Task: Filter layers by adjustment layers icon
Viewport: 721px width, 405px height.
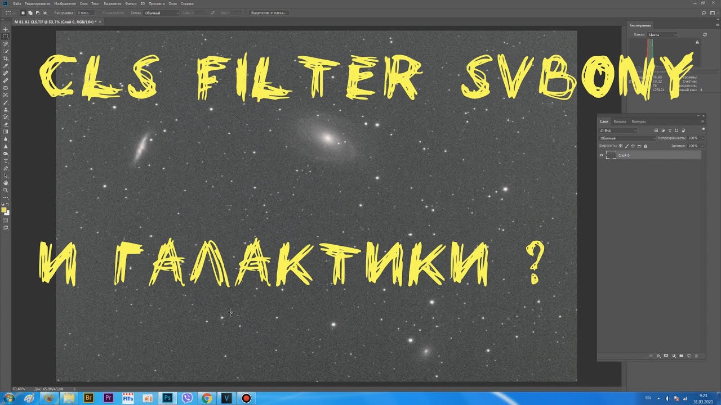Action: coord(663,130)
